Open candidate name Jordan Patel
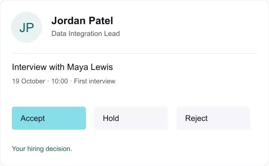The image size is (269, 166). [x=82, y=21]
